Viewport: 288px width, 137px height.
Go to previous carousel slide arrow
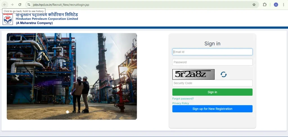point(17,77)
